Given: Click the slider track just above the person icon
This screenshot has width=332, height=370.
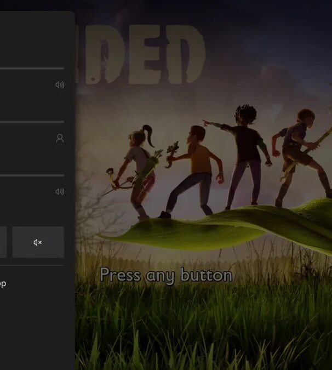Looking at the screenshot, I should [32, 122].
